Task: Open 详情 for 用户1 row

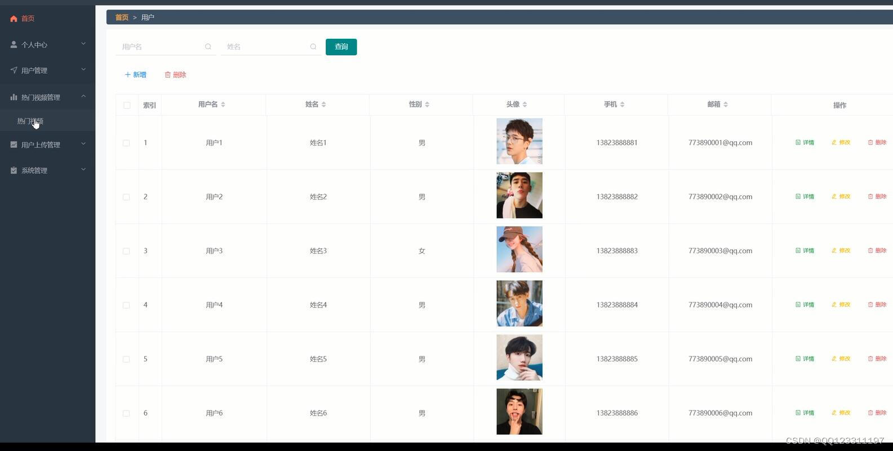Action: click(805, 142)
